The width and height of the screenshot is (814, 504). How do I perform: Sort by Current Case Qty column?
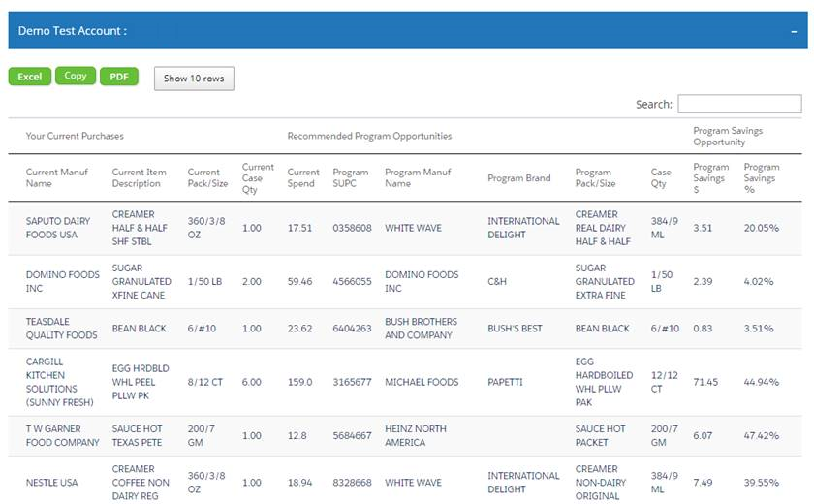point(258,178)
